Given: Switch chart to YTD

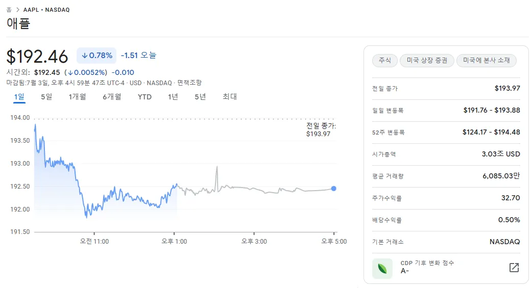Looking at the screenshot, I should pos(144,97).
